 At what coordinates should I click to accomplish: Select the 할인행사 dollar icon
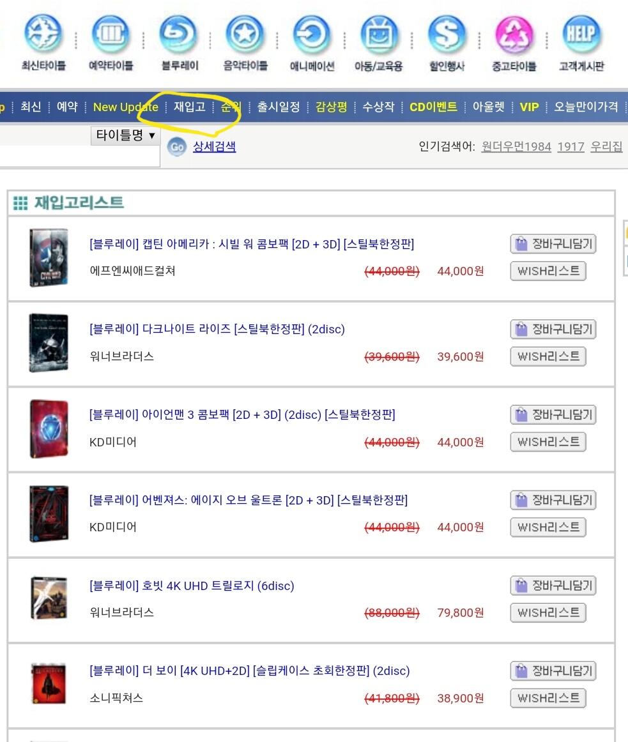click(x=447, y=34)
